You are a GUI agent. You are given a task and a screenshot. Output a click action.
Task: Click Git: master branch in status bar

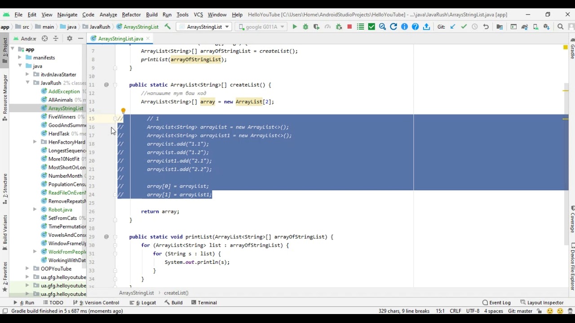520,311
